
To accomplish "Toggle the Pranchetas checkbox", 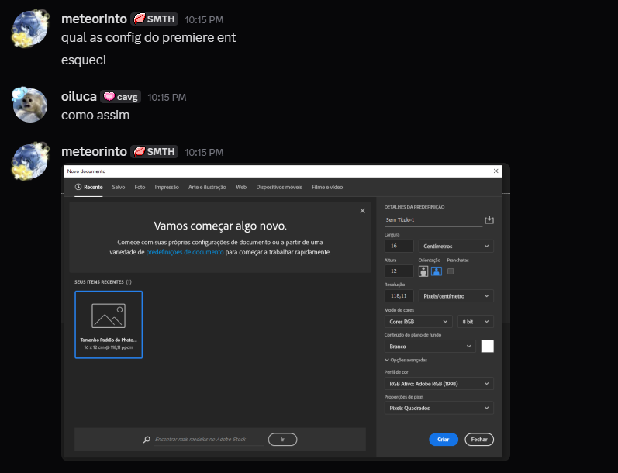I will click(x=451, y=271).
